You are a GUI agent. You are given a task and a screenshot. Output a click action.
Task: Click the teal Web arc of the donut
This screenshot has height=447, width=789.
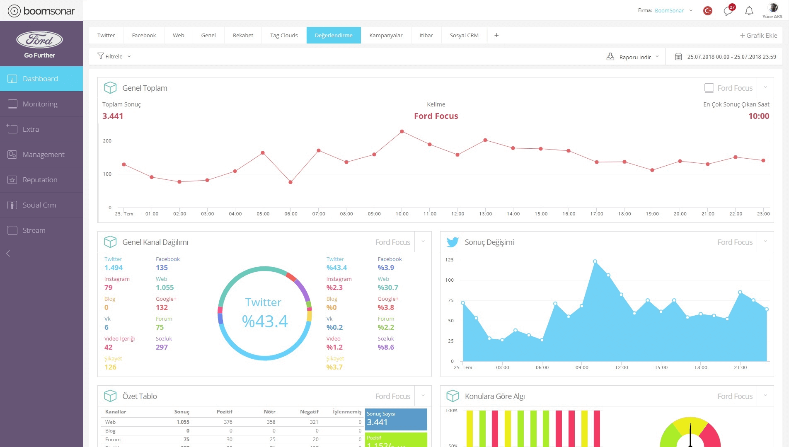[244, 274]
